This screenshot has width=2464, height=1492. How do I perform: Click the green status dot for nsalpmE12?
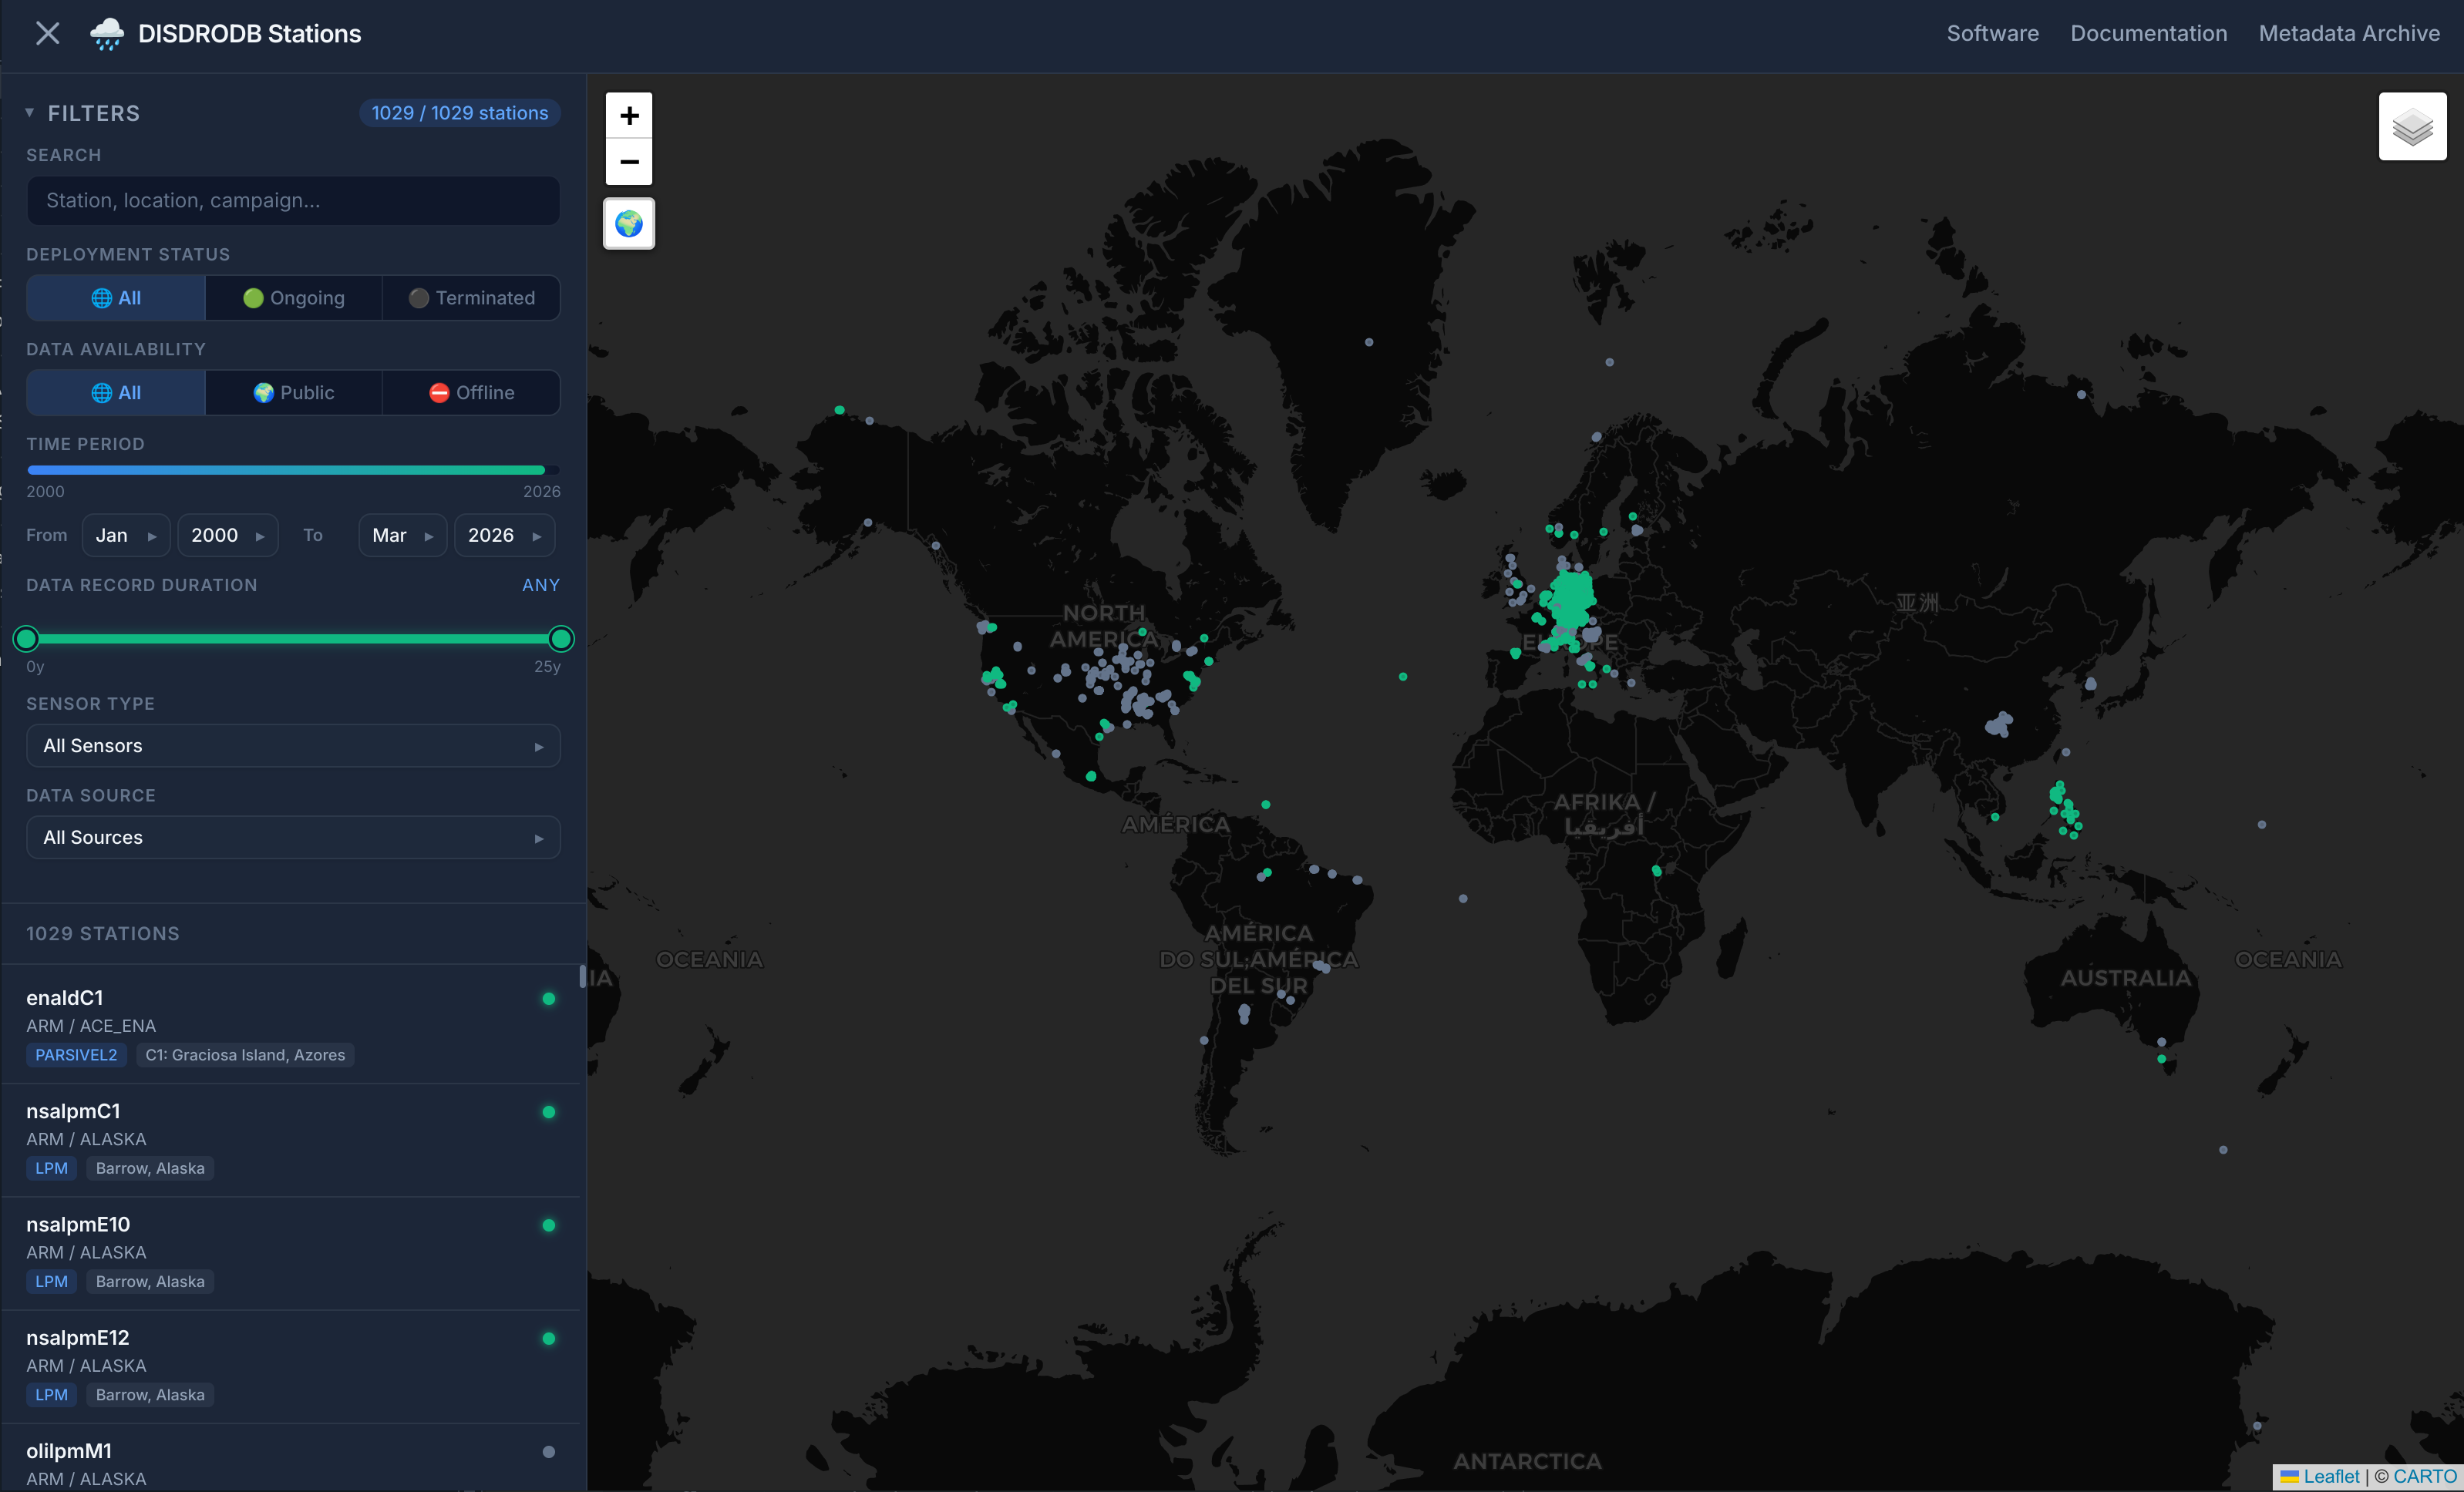[x=548, y=1338]
